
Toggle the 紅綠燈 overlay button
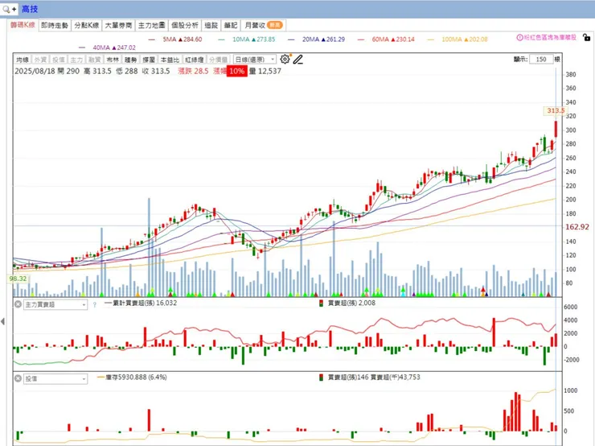click(x=195, y=60)
